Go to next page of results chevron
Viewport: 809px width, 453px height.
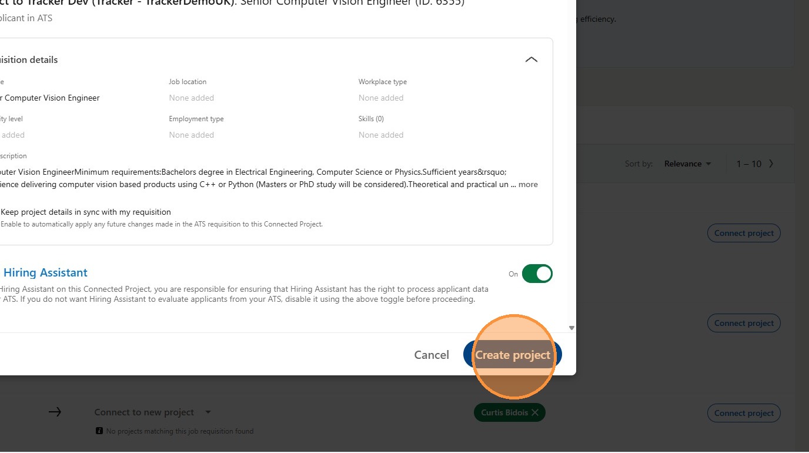(771, 164)
